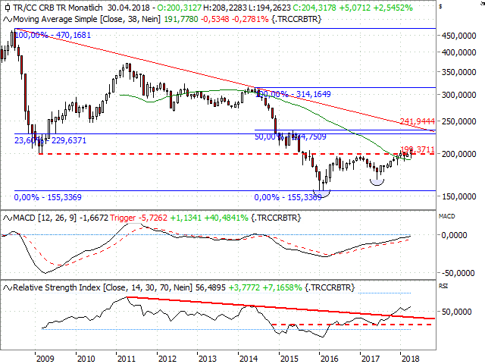Click the RSI value 56,4895

(x=211, y=288)
